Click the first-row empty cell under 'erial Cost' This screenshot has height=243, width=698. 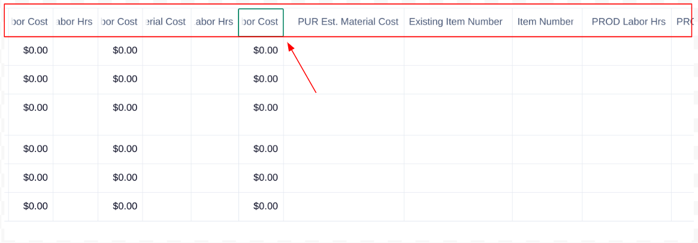167,51
